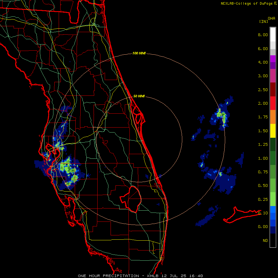Click the 2.00 legend value

point(263,103)
